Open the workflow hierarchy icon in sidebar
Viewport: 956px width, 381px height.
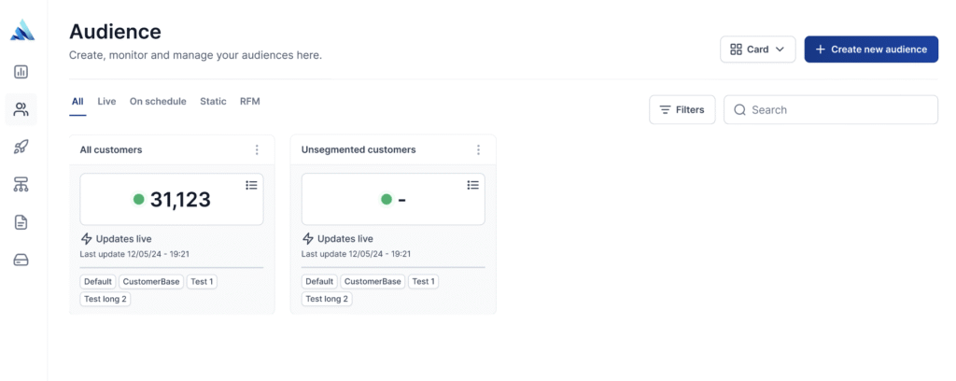(21, 184)
